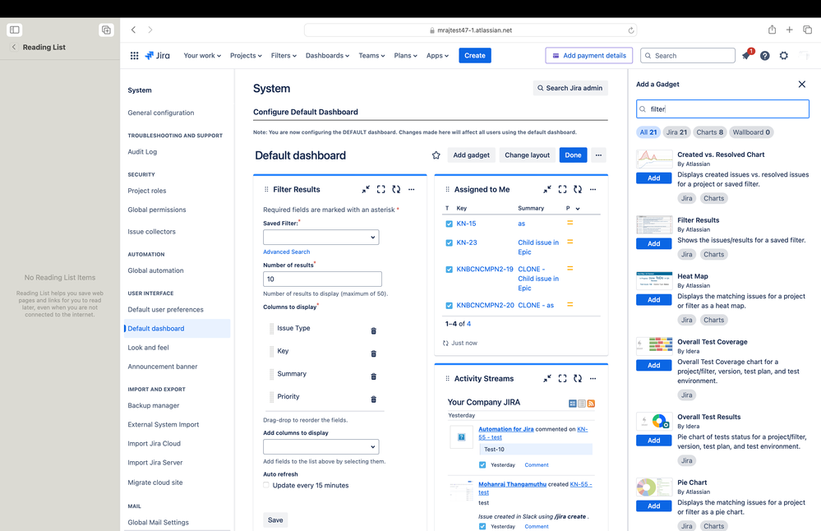Open the Add columns to display dropdown
This screenshot has width=821, height=531.
coord(321,446)
